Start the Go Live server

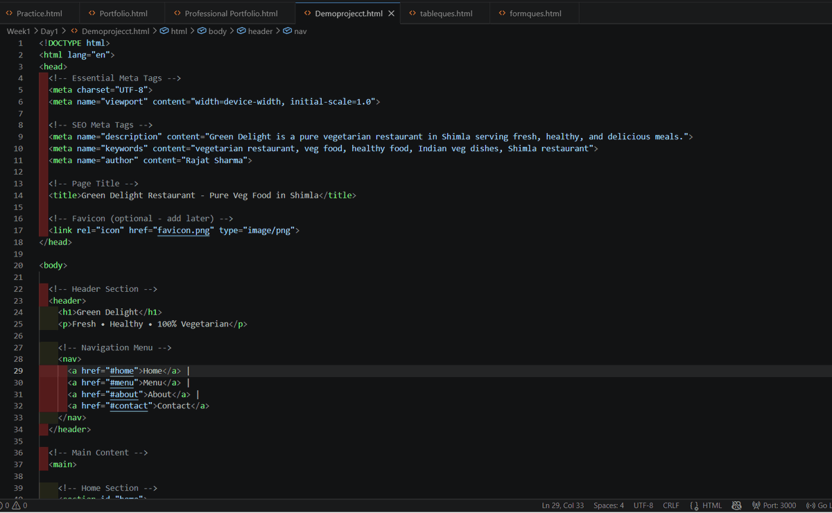click(819, 505)
